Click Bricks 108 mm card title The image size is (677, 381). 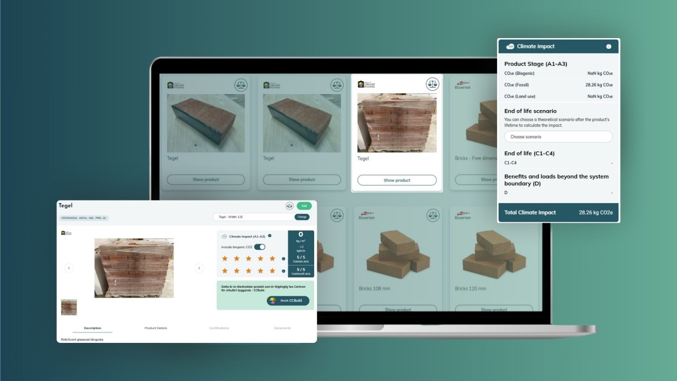(374, 288)
